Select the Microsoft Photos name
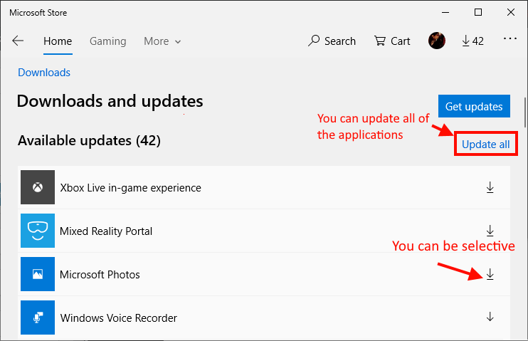Viewport: 528px width, 341px height. point(100,275)
